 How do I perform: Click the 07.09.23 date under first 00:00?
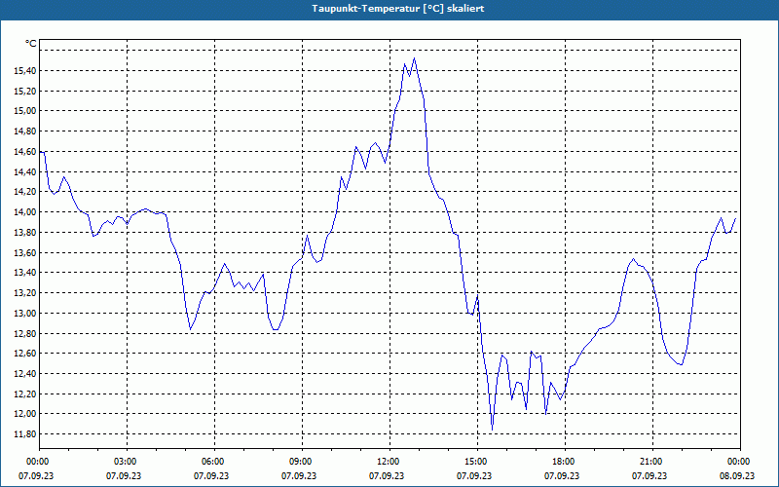coord(36,475)
